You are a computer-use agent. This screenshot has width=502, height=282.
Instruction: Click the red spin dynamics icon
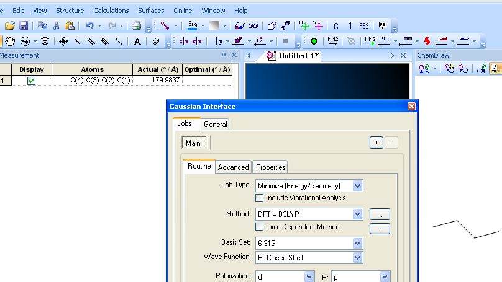pos(427,41)
